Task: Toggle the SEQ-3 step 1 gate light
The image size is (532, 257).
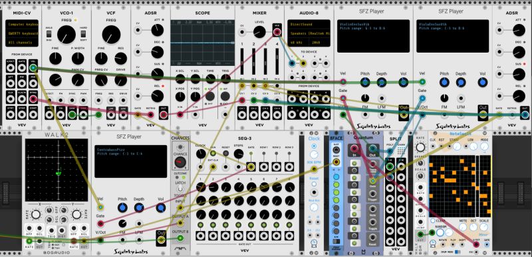Action: point(201,225)
